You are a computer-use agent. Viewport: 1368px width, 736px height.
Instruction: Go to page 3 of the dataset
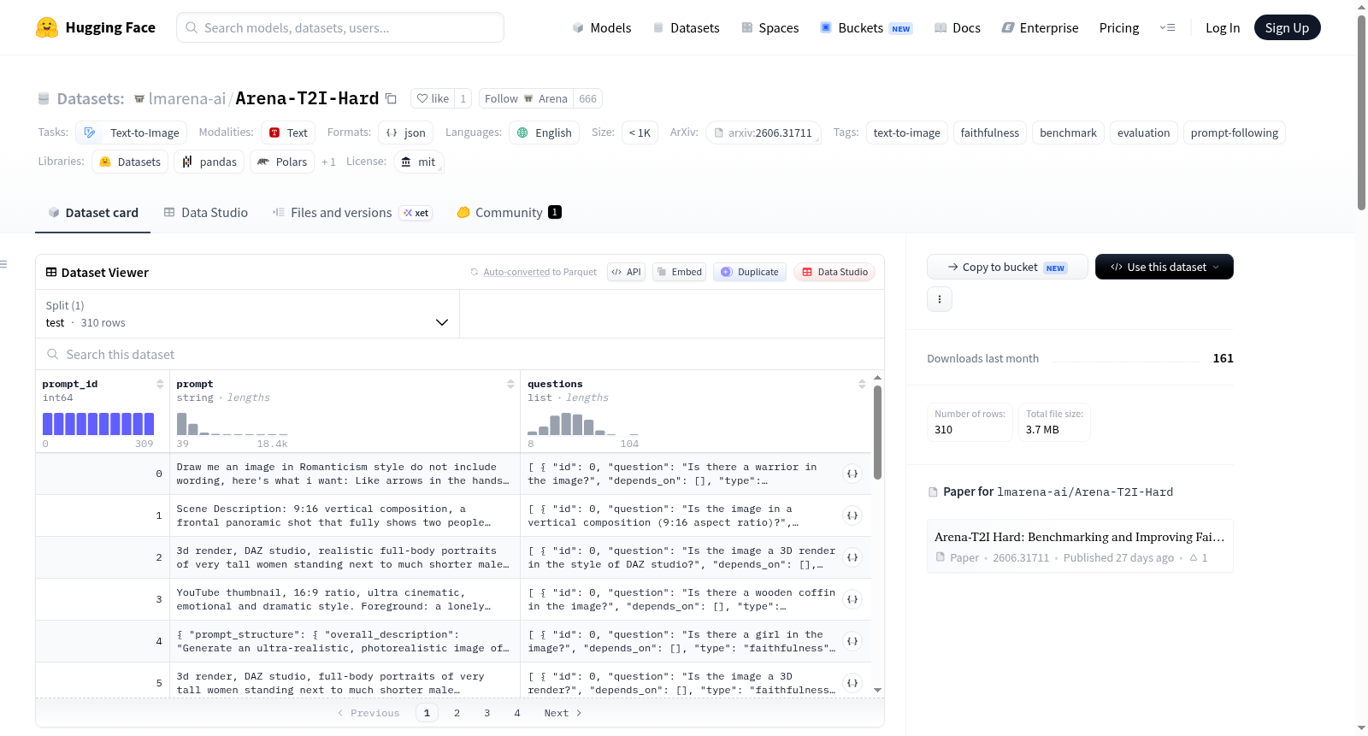pyautogui.click(x=487, y=713)
